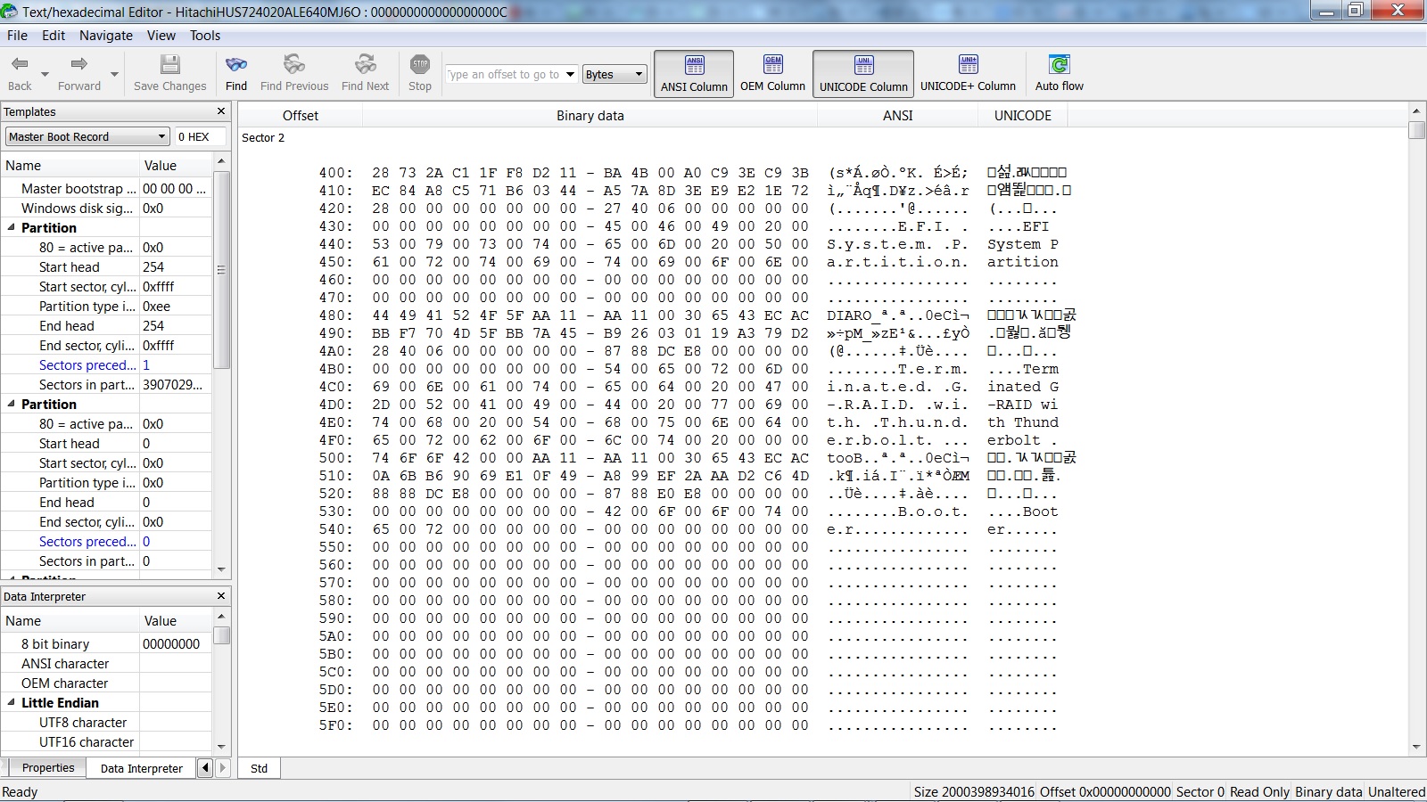The height and width of the screenshot is (802, 1427).
Task: Click the Stop sign icon
Action: [420, 64]
